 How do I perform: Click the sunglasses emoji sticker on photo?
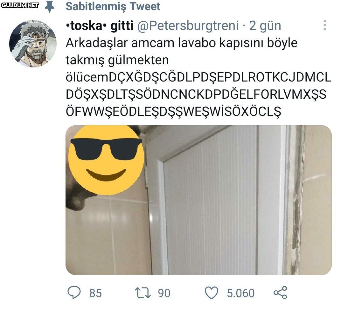[106, 160]
